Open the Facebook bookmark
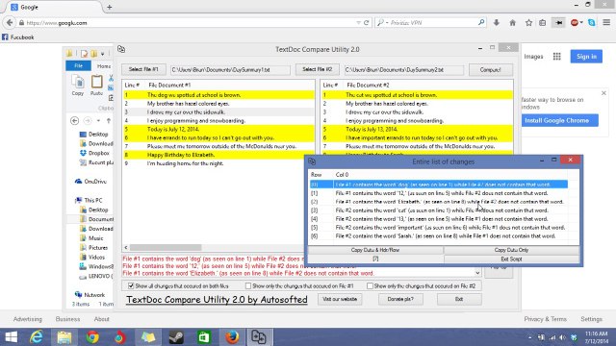 click(x=18, y=37)
